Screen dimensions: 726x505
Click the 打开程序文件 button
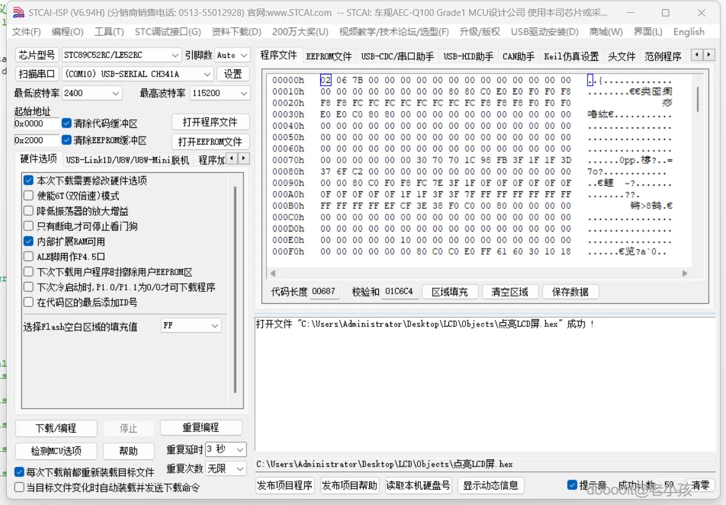tap(210, 122)
